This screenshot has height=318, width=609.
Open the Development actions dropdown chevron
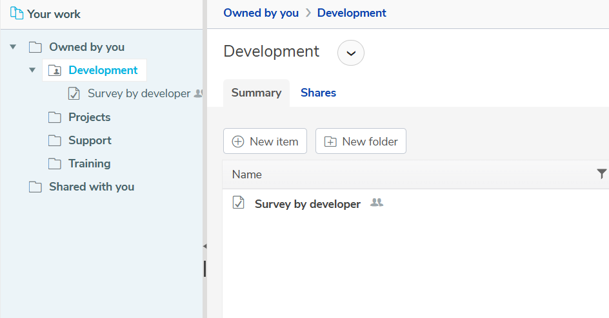click(351, 53)
